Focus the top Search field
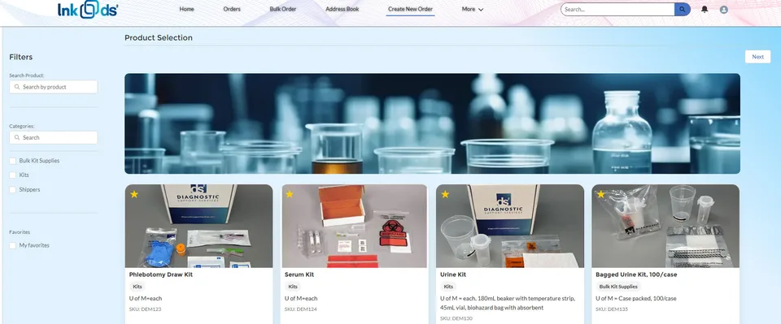The height and width of the screenshot is (324, 781). pyautogui.click(x=617, y=10)
